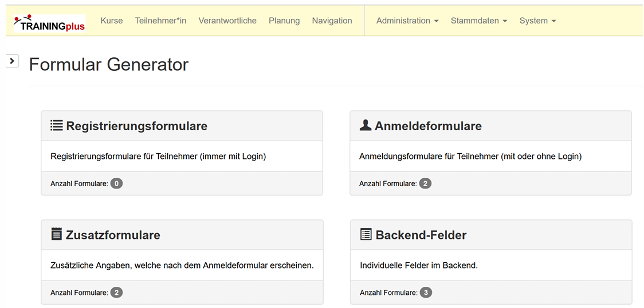
Task: Open the Planung page
Action: (284, 21)
